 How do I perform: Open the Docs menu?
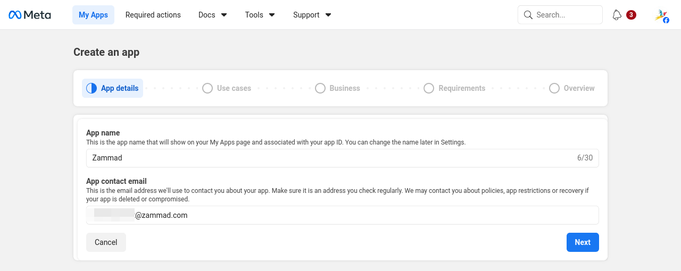click(213, 15)
